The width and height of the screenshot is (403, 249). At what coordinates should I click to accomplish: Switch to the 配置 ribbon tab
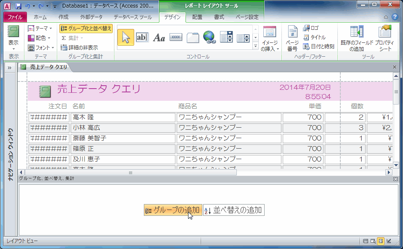pos(197,17)
